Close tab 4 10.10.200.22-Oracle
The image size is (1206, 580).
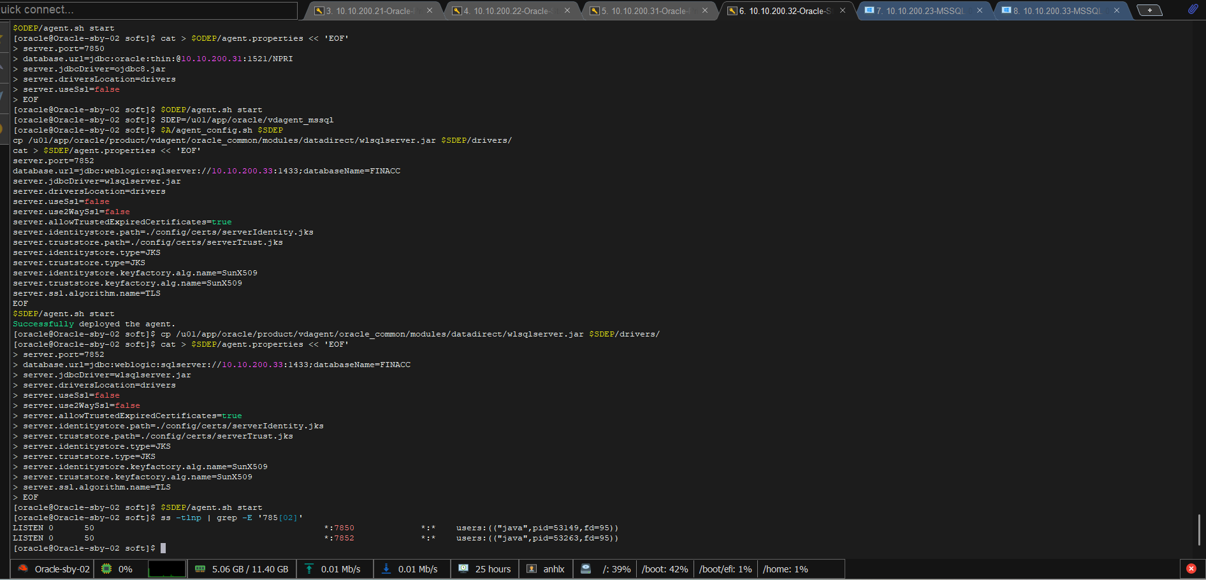point(567,11)
